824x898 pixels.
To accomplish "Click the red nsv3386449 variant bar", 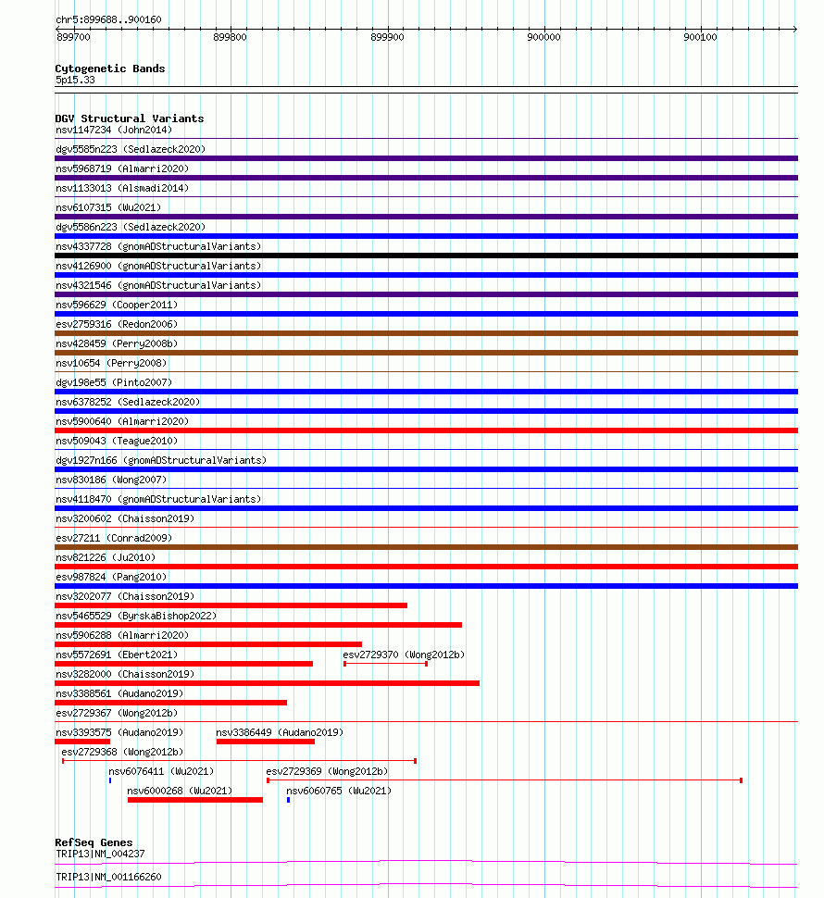I will [266, 742].
